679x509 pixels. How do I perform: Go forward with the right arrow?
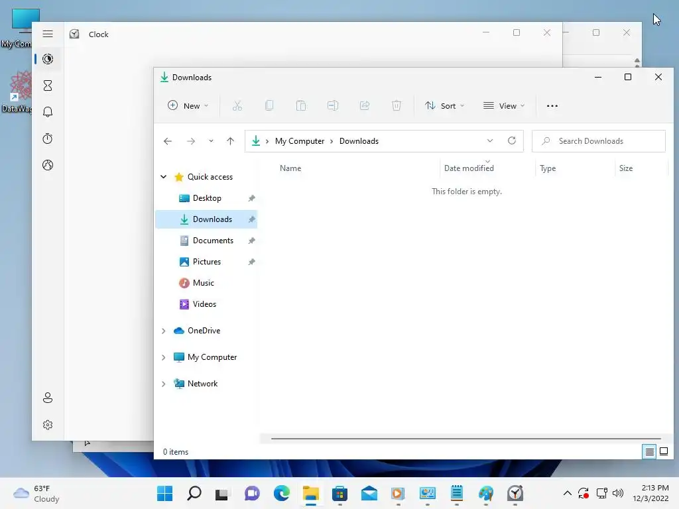click(191, 141)
